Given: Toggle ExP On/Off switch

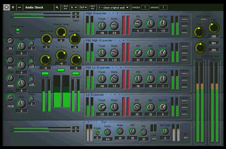Looking at the screenshot, I should tap(204, 20).
